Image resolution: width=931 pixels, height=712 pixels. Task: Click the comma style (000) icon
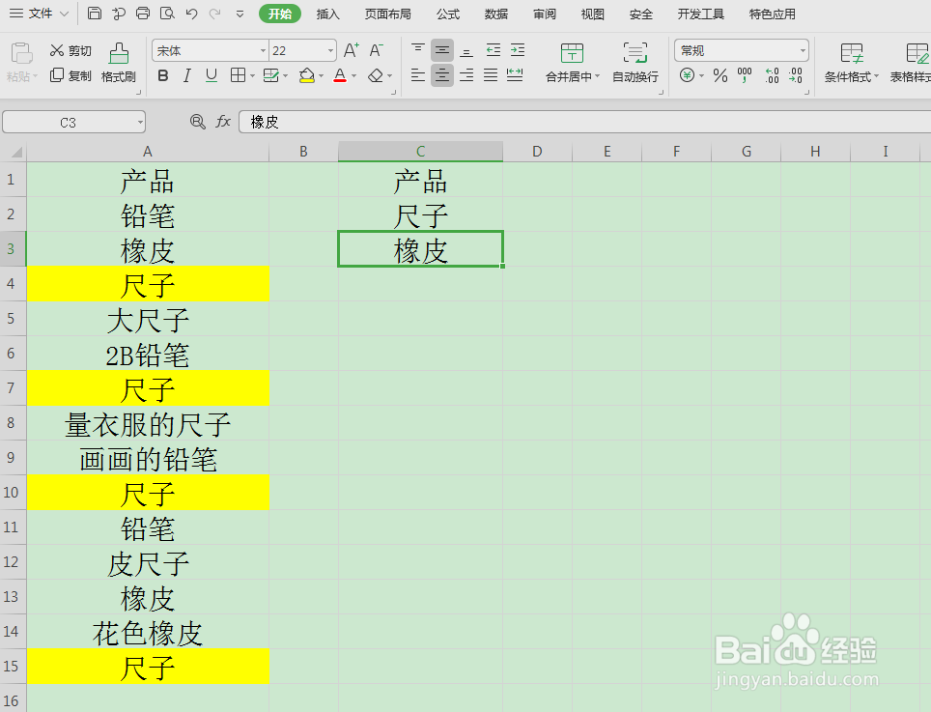pos(744,75)
